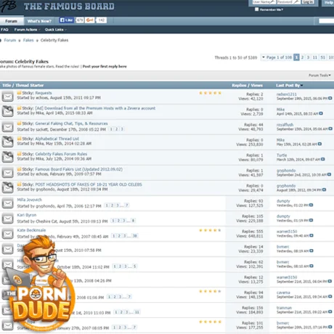Screen dimensions: 334x334
Task: Go to last post icon, dumpty 01:22 PM
Action: (311, 205)
